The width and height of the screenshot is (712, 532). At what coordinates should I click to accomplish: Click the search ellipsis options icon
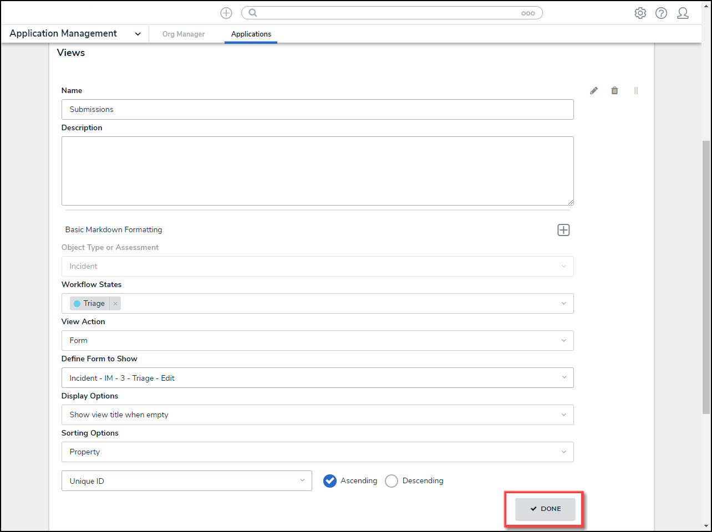(528, 13)
